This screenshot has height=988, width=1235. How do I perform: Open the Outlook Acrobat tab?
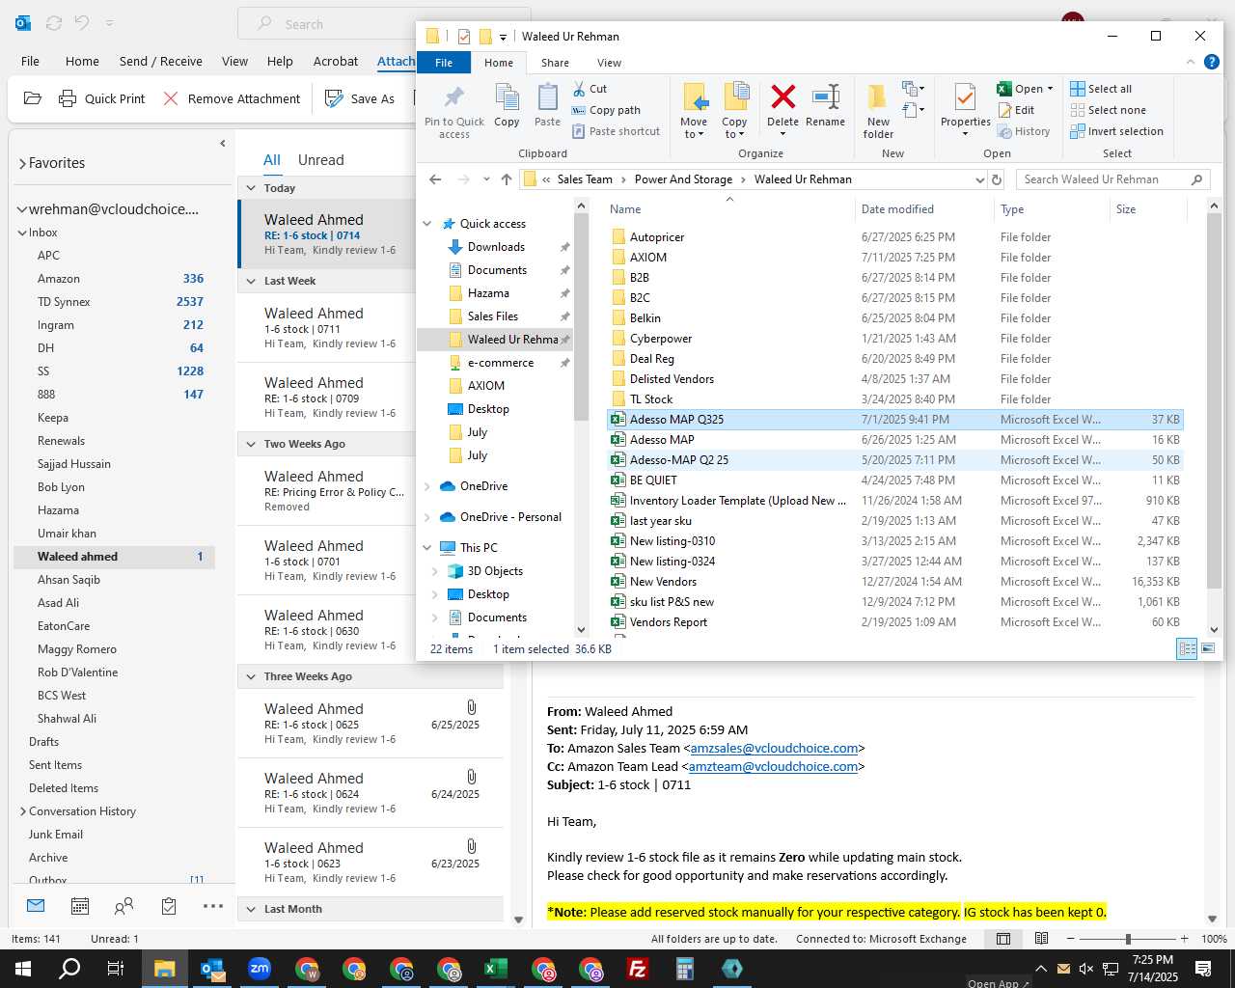(336, 61)
